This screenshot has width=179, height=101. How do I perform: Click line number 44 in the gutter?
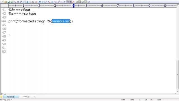pyautogui.click(x=4, y=21)
